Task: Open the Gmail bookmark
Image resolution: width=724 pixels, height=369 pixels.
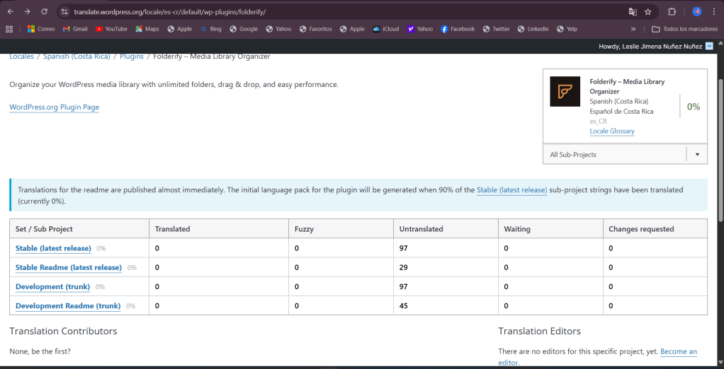Action: tap(75, 29)
